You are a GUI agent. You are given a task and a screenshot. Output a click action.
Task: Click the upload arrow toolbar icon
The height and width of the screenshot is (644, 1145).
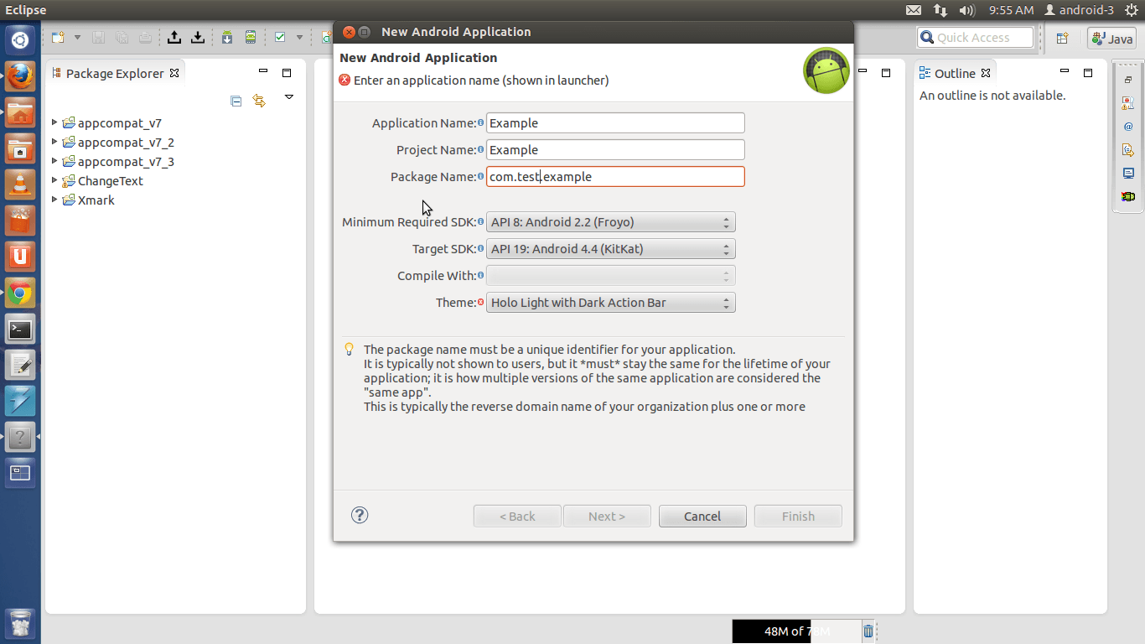coord(174,38)
